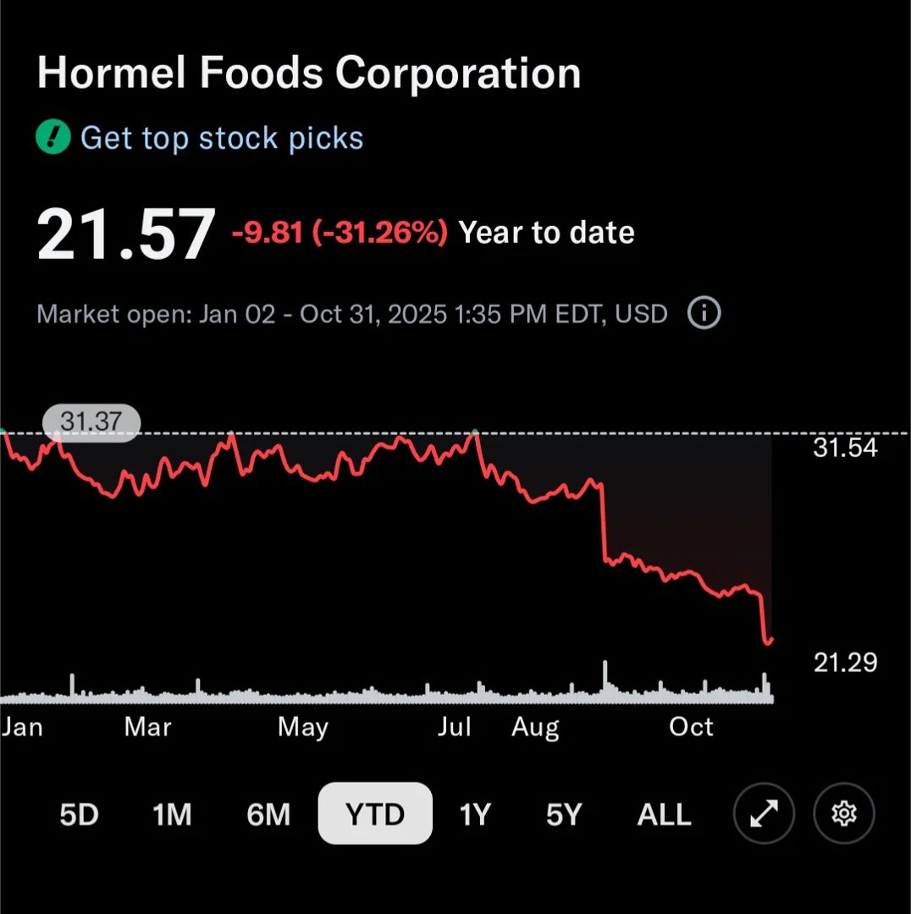Image resolution: width=911 pixels, height=914 pixels.
Task: Switch to the 1Y range
Action: pos(475,814)
